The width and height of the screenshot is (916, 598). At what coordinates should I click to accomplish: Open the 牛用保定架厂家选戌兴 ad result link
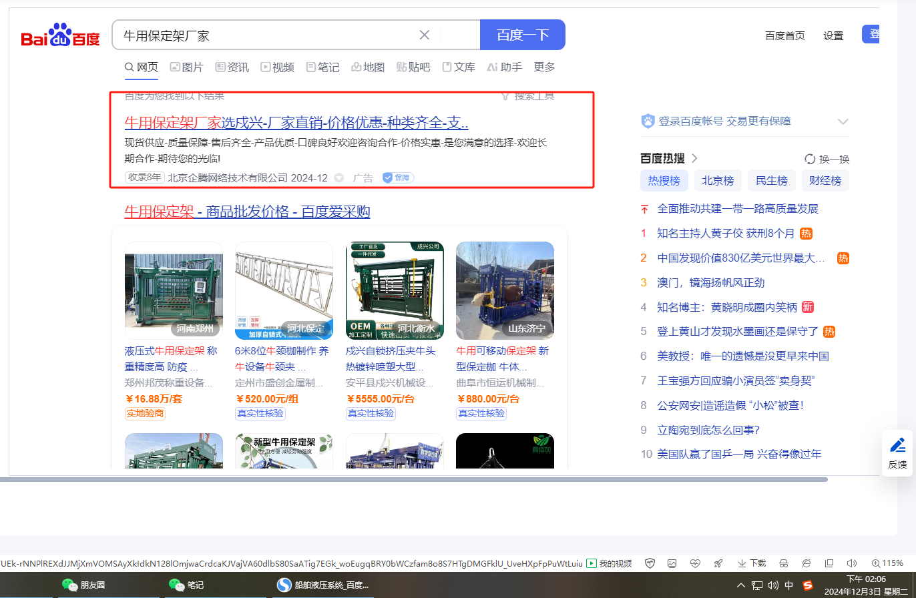click(x=296, y=123)
